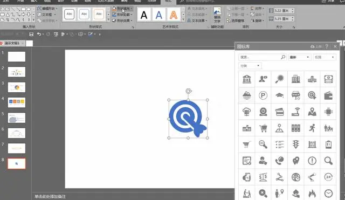Switch to the 演示文稿1 document tab
Viewport: 345px width, 200px height.
[12, 43]
